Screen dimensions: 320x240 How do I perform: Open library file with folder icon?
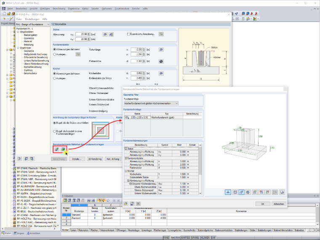[x=126, y=204]
